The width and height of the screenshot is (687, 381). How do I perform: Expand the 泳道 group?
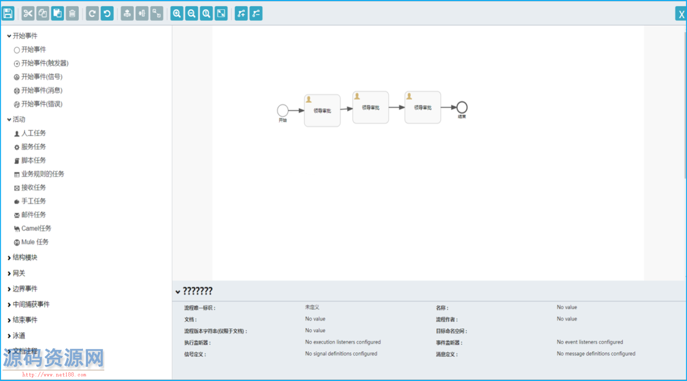point(16,336)
